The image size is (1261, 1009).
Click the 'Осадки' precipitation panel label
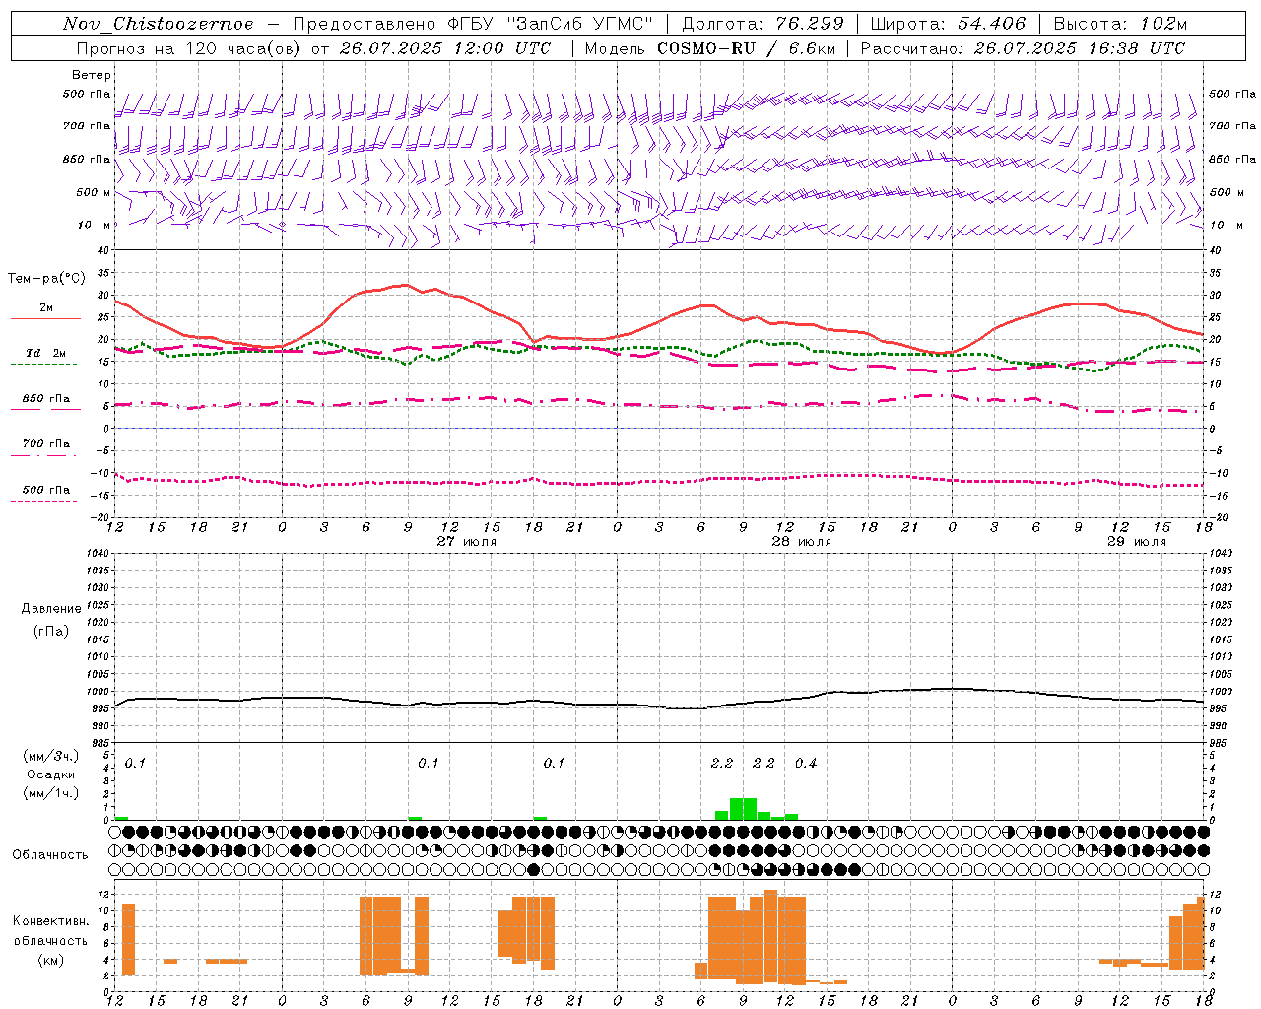[51, 774]
